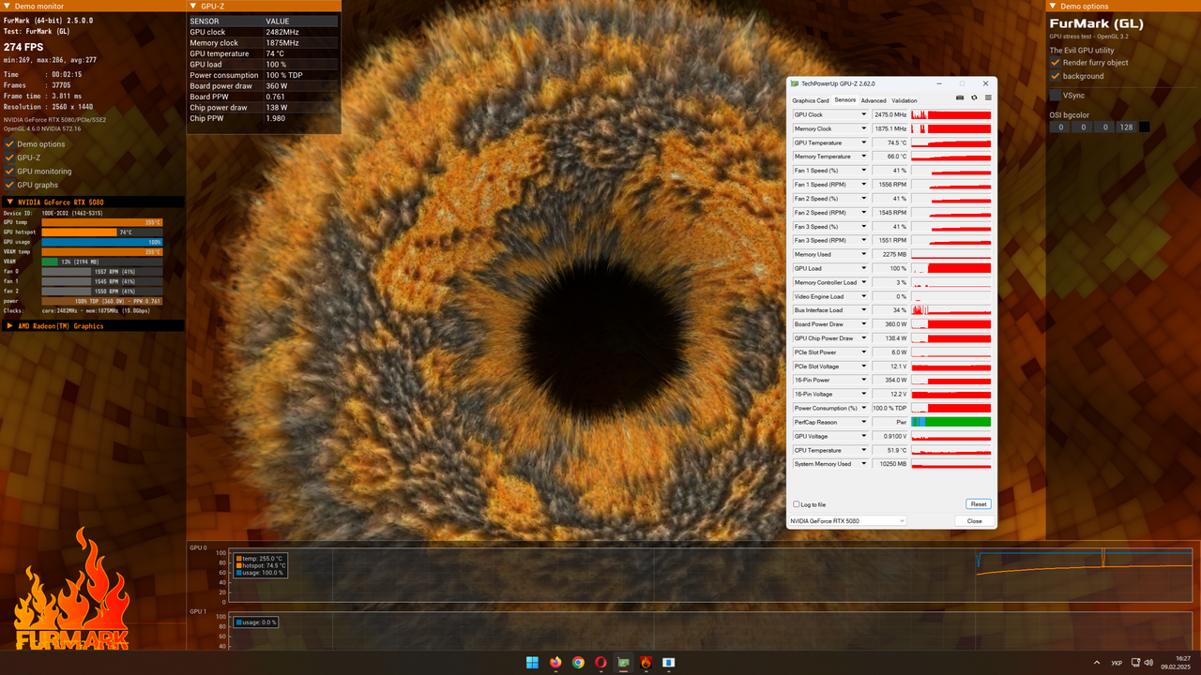Image resolution: width=1201 pixels, height=675 pixels.
Task: Open the PerfCap Reason sensor dropdown
Action: coord(864,422)
